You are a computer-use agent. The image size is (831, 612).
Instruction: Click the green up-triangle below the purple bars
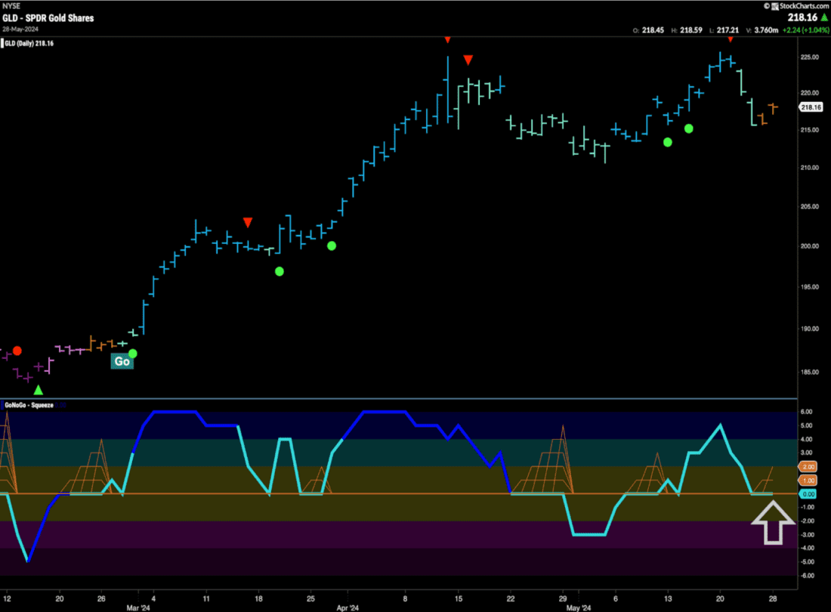click(x=39, y=390)
